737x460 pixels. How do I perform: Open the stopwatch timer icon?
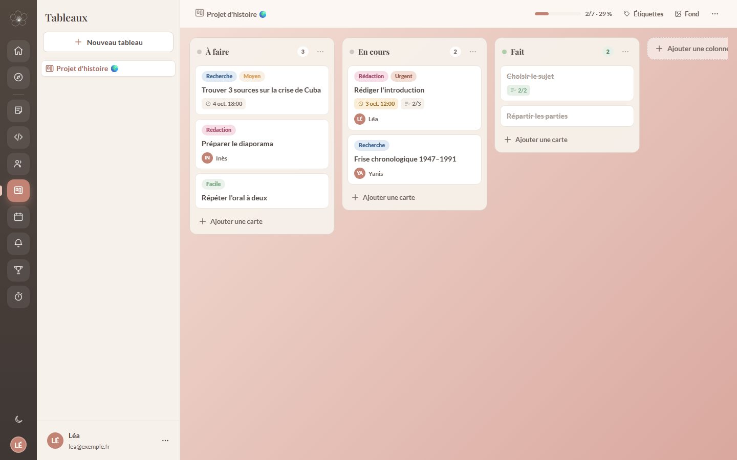pyautogui.click(x=18, y=296)
